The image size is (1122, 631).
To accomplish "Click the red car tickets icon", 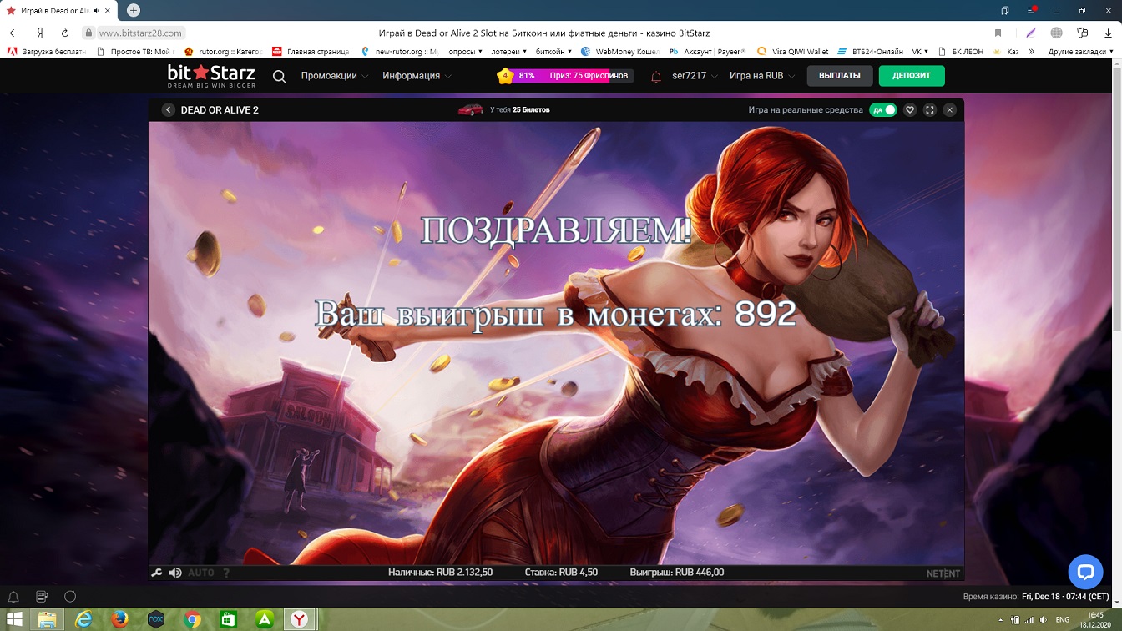I will 471,109.
